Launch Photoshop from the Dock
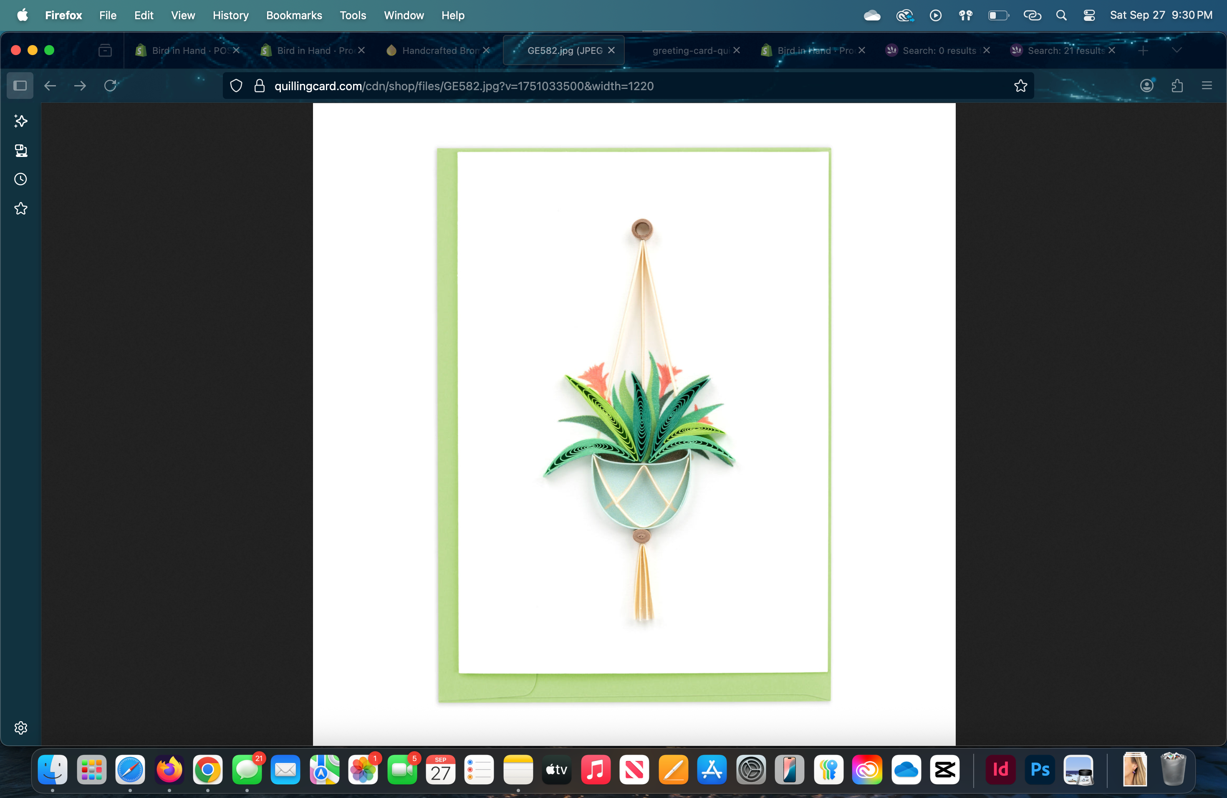The image size is (1227, 798). pos(1040,770)
